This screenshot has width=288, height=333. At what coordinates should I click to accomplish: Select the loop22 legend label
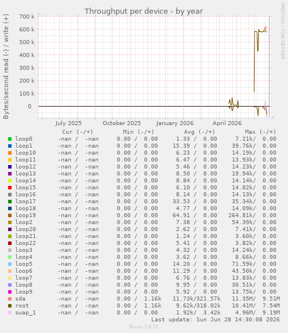click(25, 243)
